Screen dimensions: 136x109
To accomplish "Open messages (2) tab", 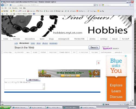I will coord(64,39).
